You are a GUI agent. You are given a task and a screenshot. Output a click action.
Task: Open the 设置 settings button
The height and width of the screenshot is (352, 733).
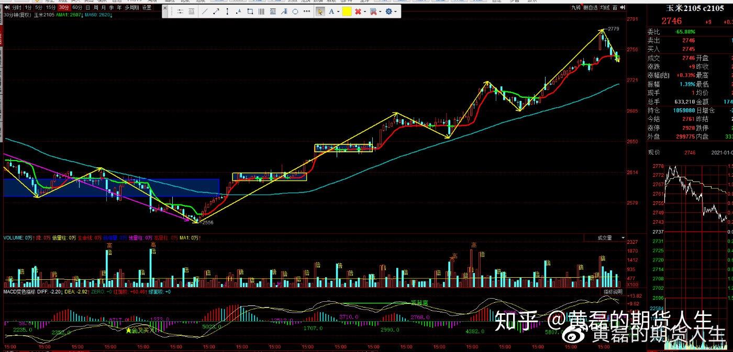pos(147,8)
